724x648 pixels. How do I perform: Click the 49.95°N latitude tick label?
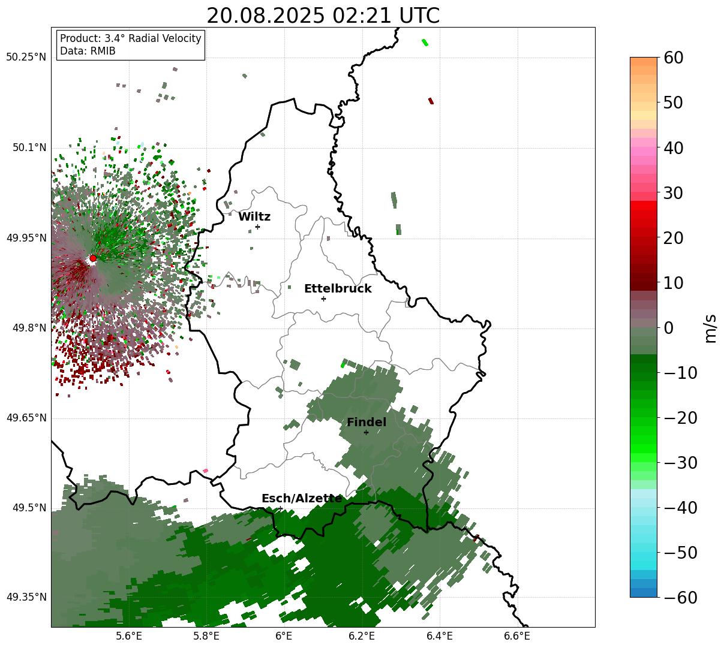26,238
